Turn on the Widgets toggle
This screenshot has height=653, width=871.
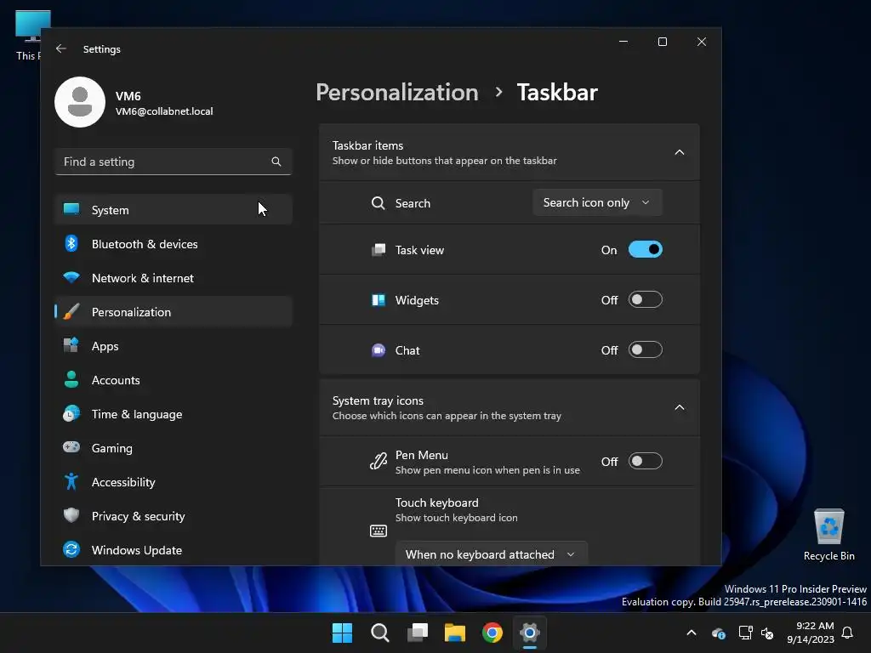pyautogui.click(x=646, y=300)
